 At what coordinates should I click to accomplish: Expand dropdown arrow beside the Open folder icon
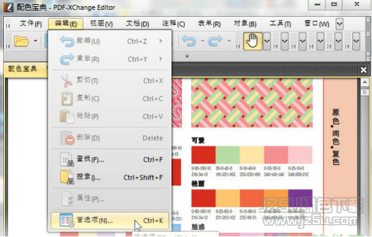coord(36,41)
